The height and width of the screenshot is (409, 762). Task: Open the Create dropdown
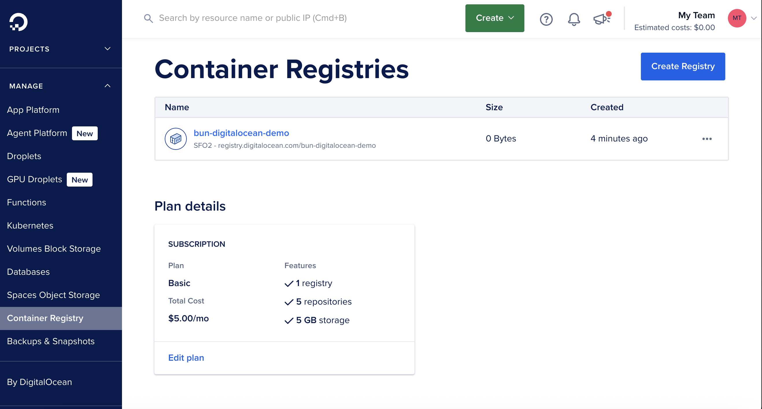[x=494, y=18]
